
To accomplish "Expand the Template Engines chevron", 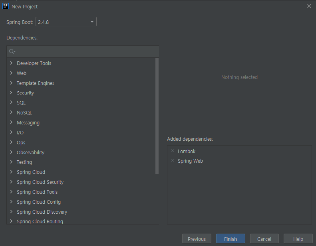I will pyautogui.click(x=11, y=83).
